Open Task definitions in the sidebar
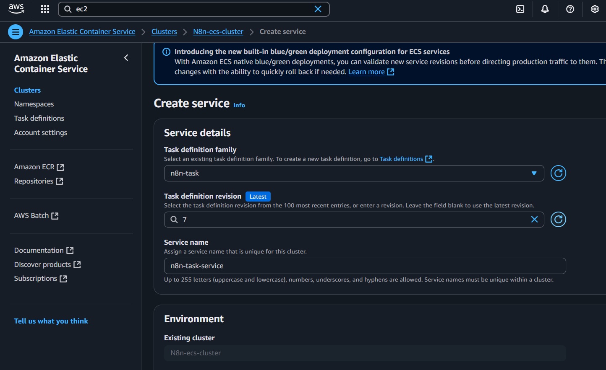Viewport: 606px width, 370px height. point(39,118)
